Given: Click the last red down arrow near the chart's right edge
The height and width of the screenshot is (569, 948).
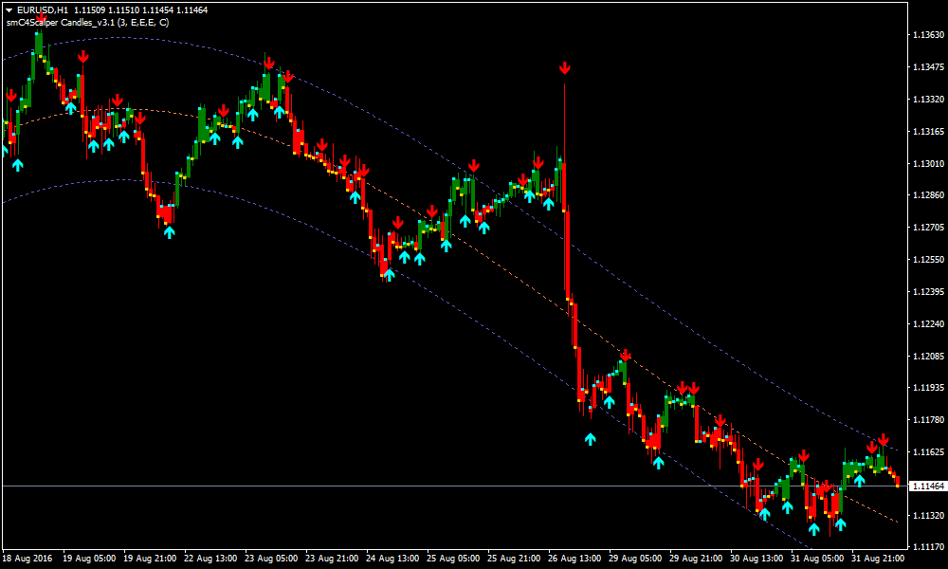Looking at the screenshot, I should click(x=883, y=440).
